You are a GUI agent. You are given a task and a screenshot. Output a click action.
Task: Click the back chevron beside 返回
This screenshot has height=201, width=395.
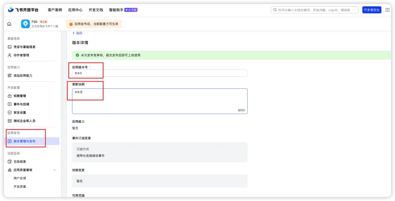click(74, 33)
